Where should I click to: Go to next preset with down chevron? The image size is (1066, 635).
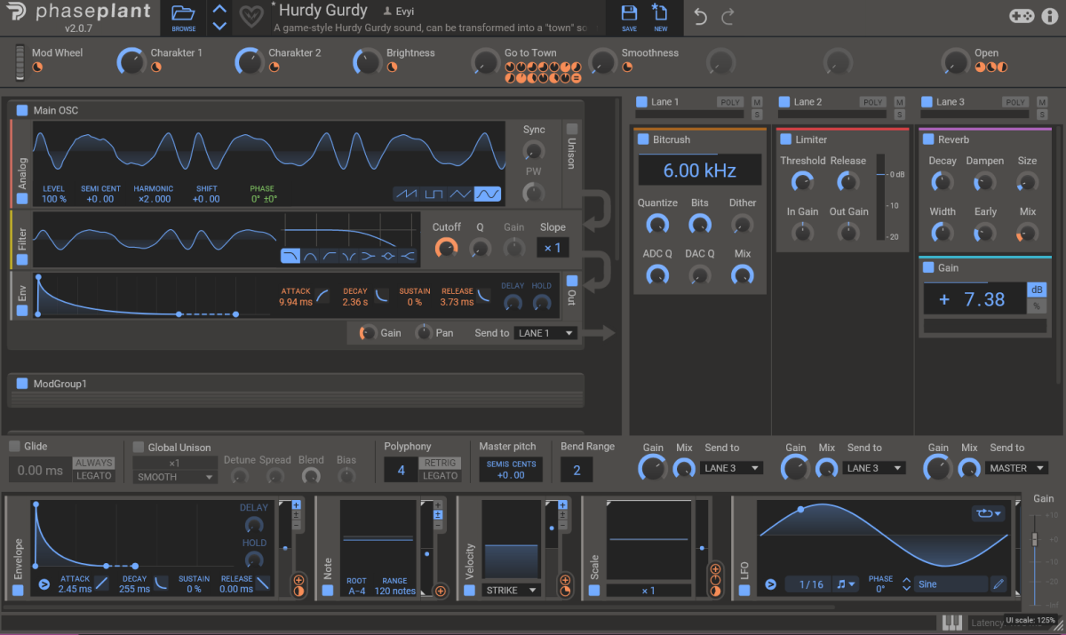point(219,26)
